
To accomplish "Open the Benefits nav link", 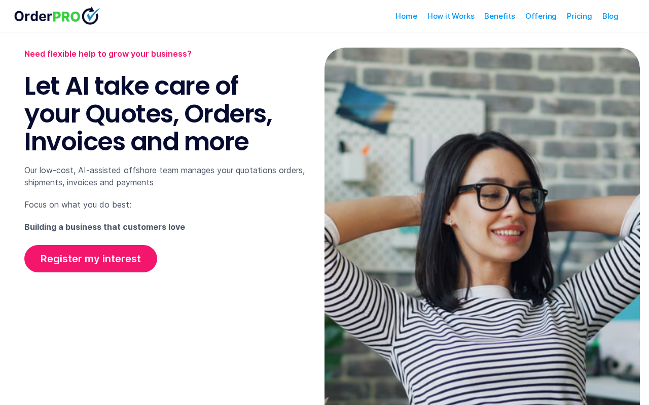I will [499, 16].
